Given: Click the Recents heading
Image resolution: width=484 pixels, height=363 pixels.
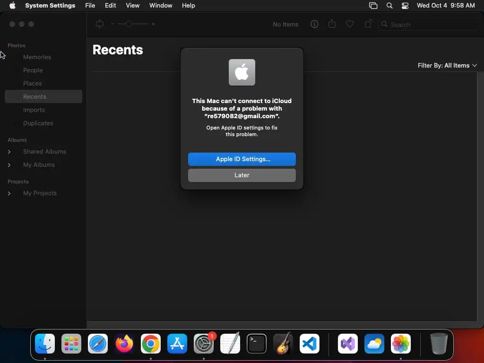Looking at the screenshot, I should pos(118,50).
